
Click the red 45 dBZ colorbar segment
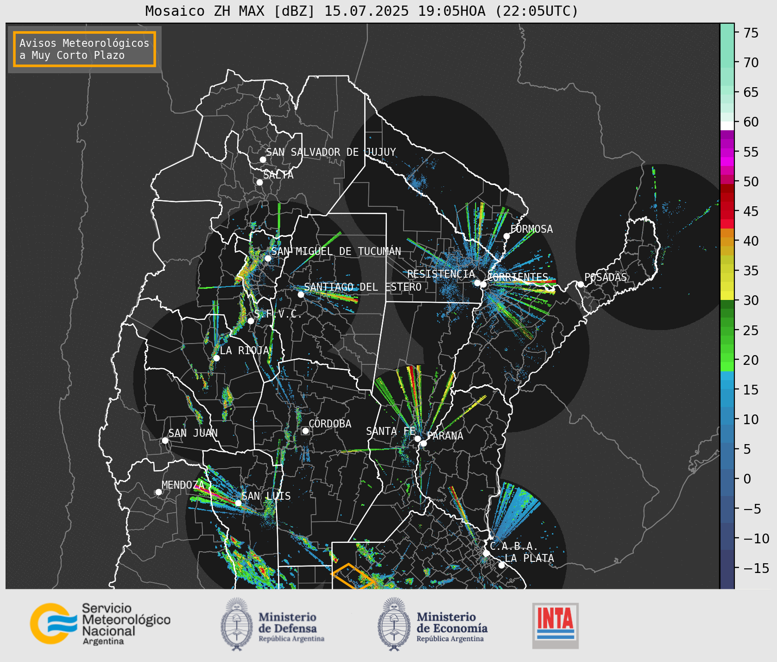pos(727,214)
